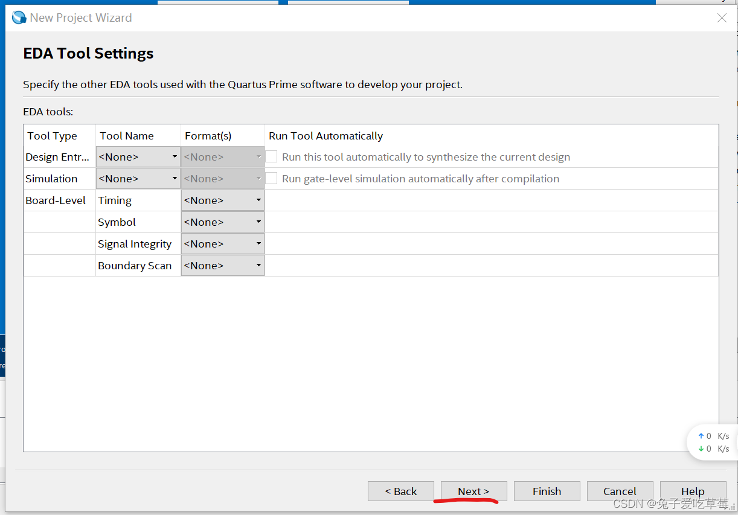Select the Simulation tool type cell

[60, 179]
